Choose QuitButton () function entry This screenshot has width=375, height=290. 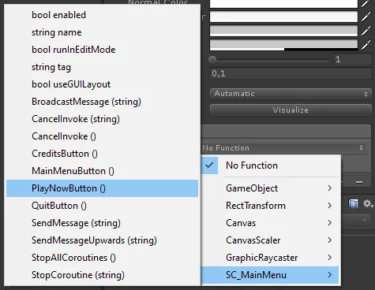[x=102, y=206]
